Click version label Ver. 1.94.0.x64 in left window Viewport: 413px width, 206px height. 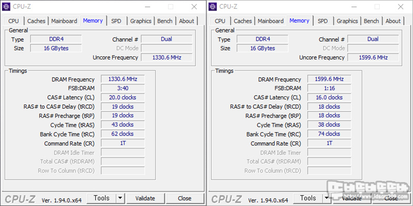61,200
